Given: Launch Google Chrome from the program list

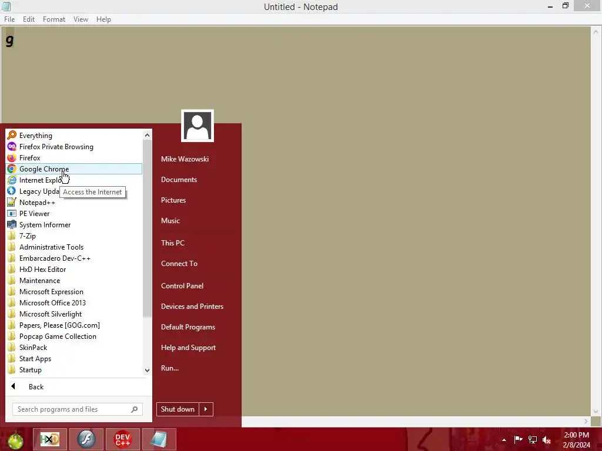Looking at the screenshot, I should [x=74, y=169].
